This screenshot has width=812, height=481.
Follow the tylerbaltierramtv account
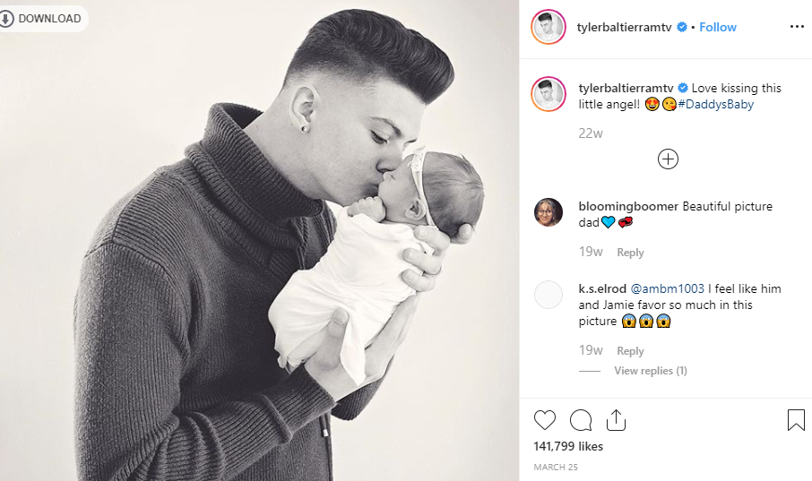[x=718, y=27]
